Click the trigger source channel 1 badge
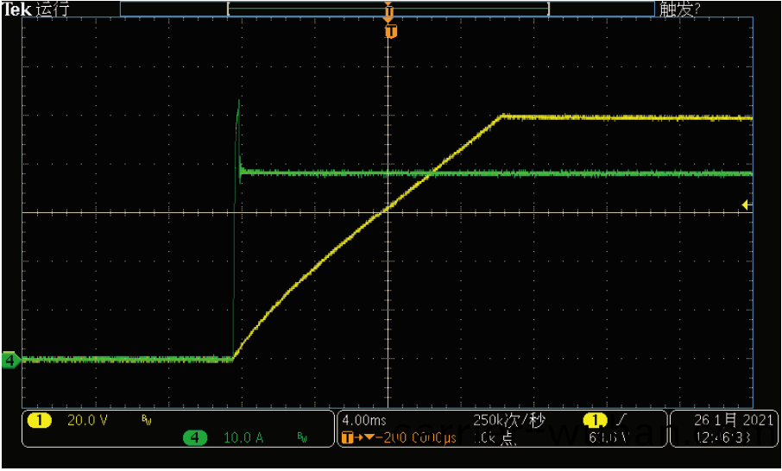This screenshot has height=471, width=782. pos(595,420)
